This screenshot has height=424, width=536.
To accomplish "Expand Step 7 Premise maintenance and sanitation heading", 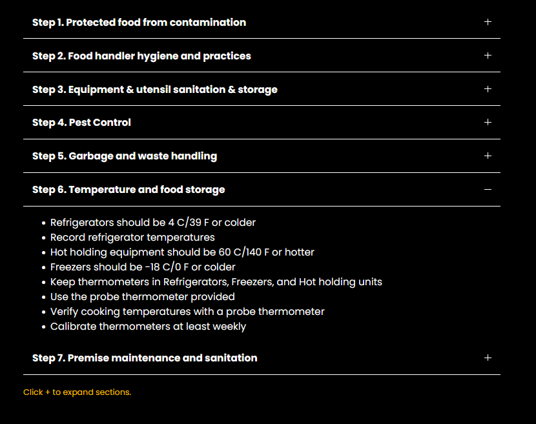I will click(x=145, y=358).
